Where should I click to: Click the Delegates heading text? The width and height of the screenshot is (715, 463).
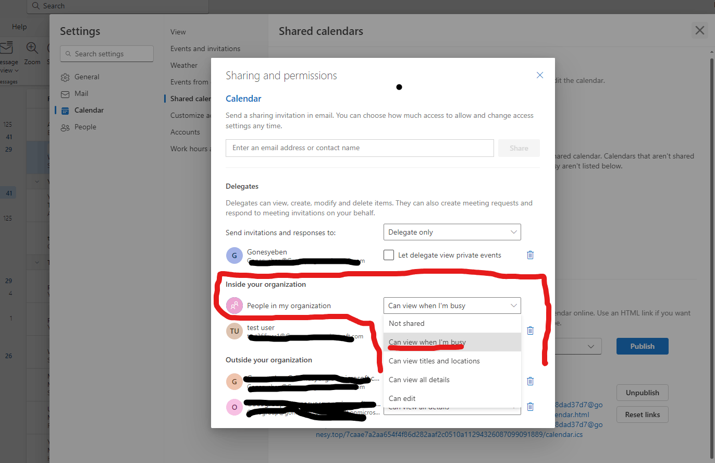click(x=242, y=186)
